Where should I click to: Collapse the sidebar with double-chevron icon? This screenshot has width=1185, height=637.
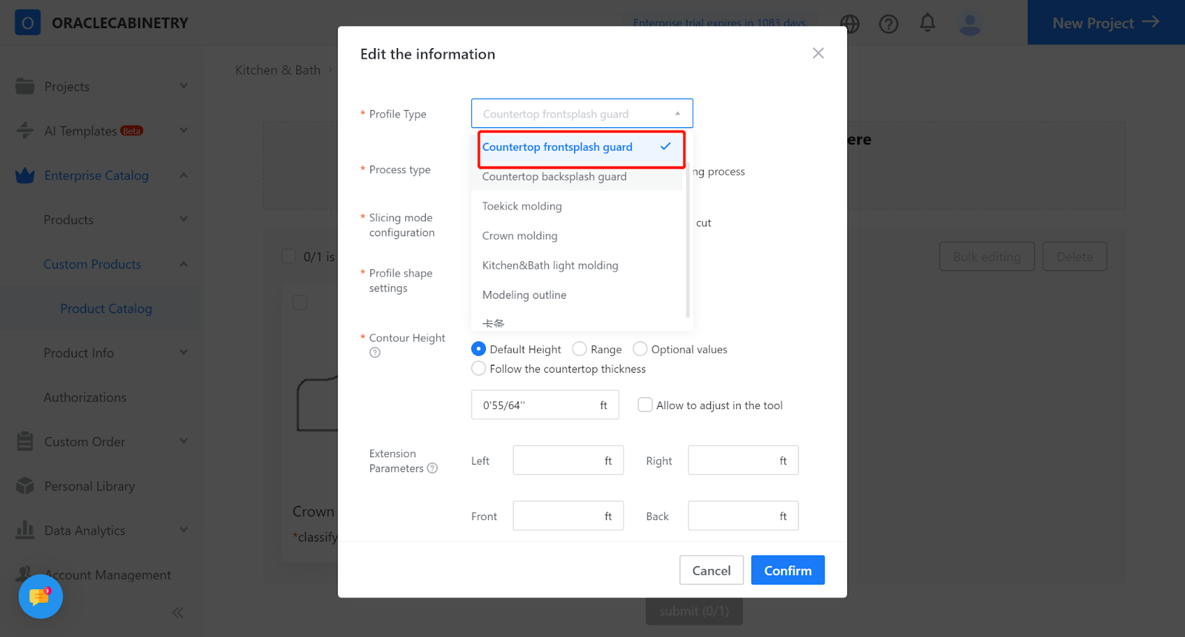178,613
